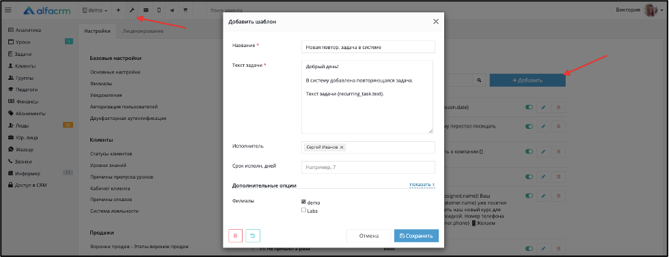Toggle off the first template switch in list
Image resolution: width=669 pixels, height=257 pixels.
(x=530, y=108)
